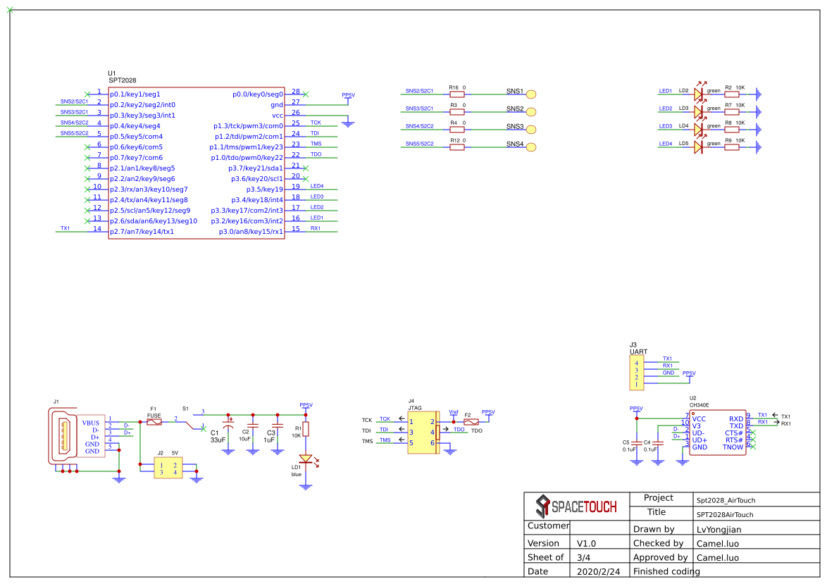Click resistor R1 10K
Viewport: 827px width, 584px height.
coord(306,429)
